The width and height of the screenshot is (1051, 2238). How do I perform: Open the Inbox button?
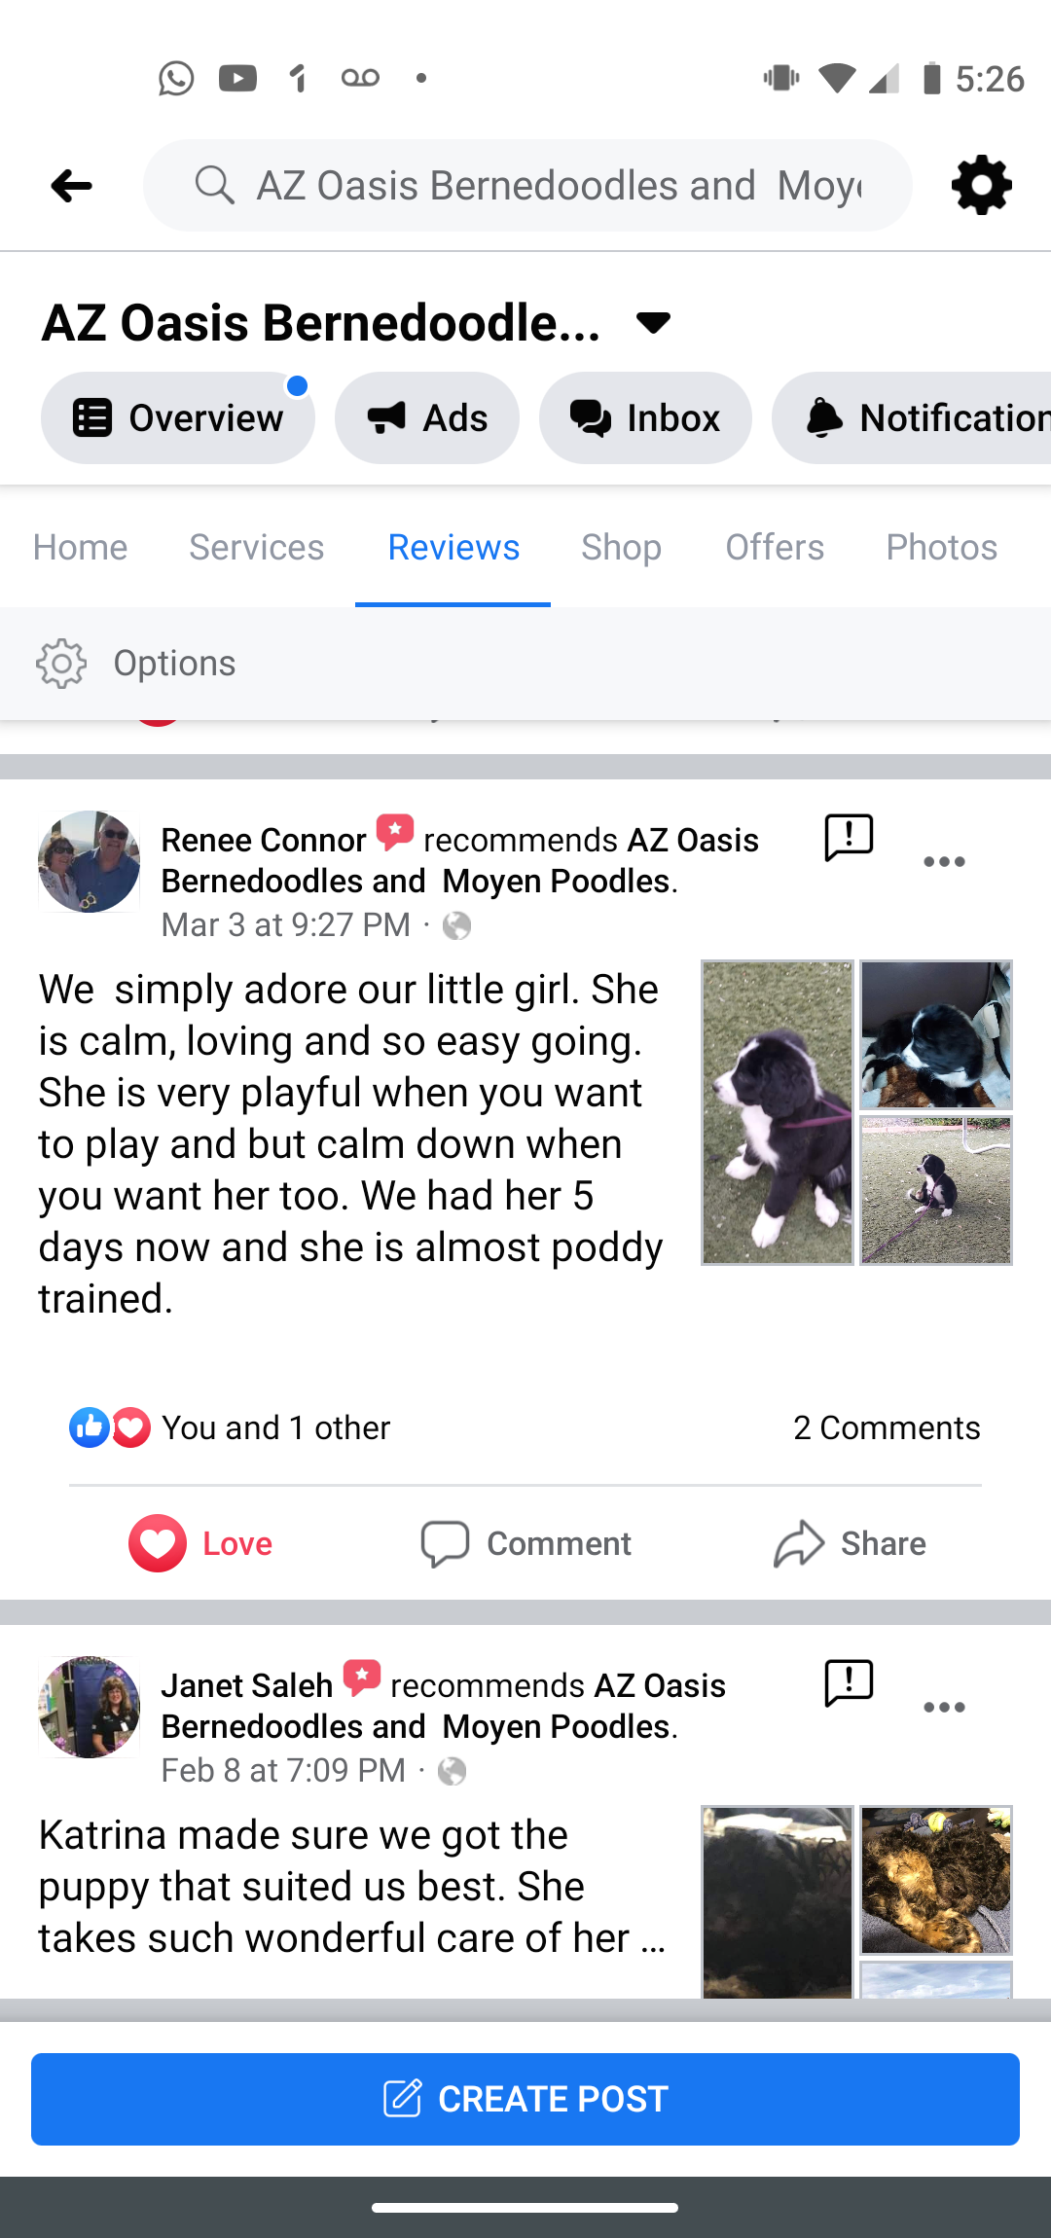[x=645, y=417]
